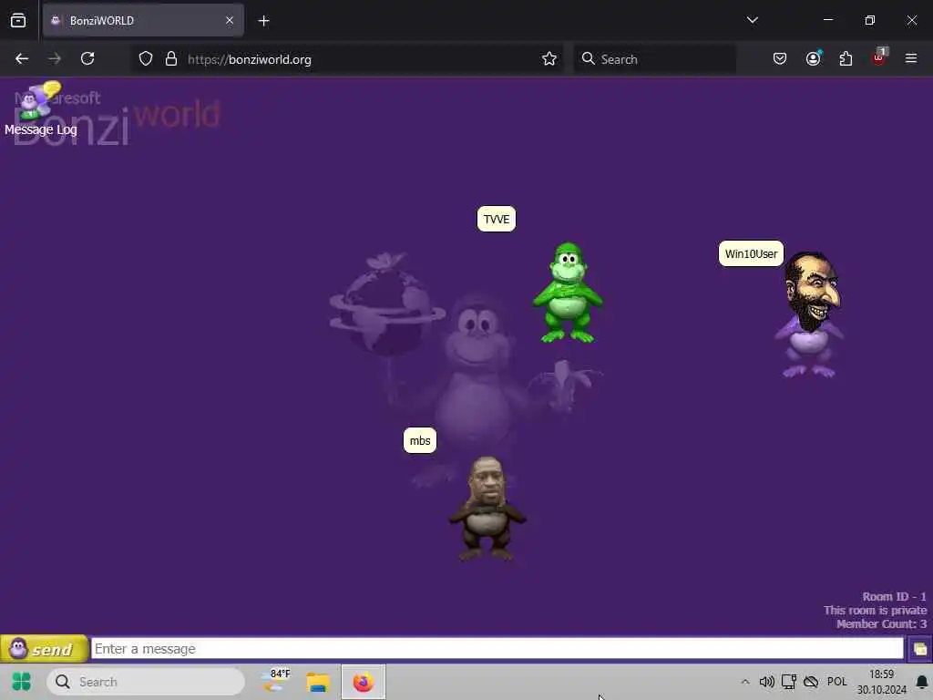Image resolution: width=933 pixels, height=700 pixels.
Task: Focus the bonziworld.org address bar
Action: [x=347, y=59]
